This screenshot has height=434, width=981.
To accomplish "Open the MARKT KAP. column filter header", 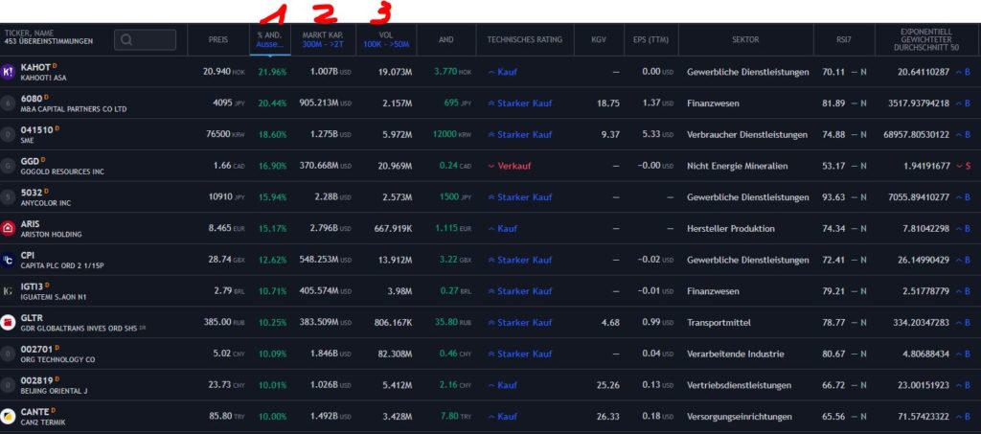I will (323, 39).
